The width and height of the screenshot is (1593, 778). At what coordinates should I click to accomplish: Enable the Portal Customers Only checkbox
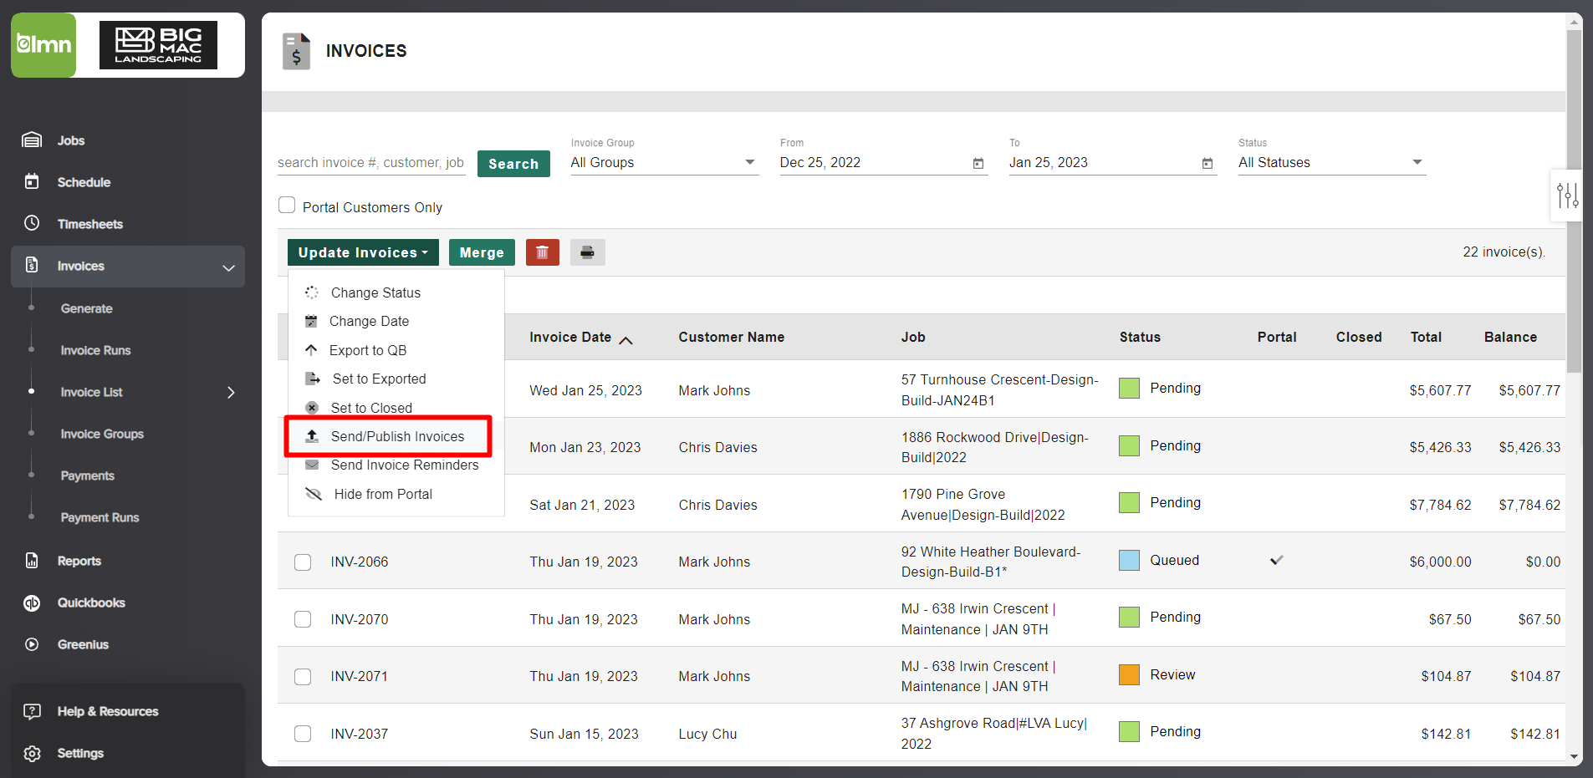[286, 205]
